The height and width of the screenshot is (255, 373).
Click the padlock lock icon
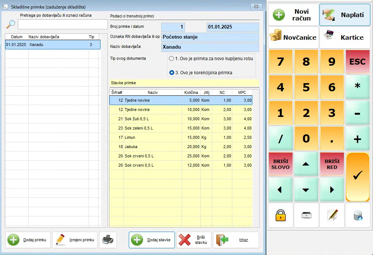tap(280, 215)
